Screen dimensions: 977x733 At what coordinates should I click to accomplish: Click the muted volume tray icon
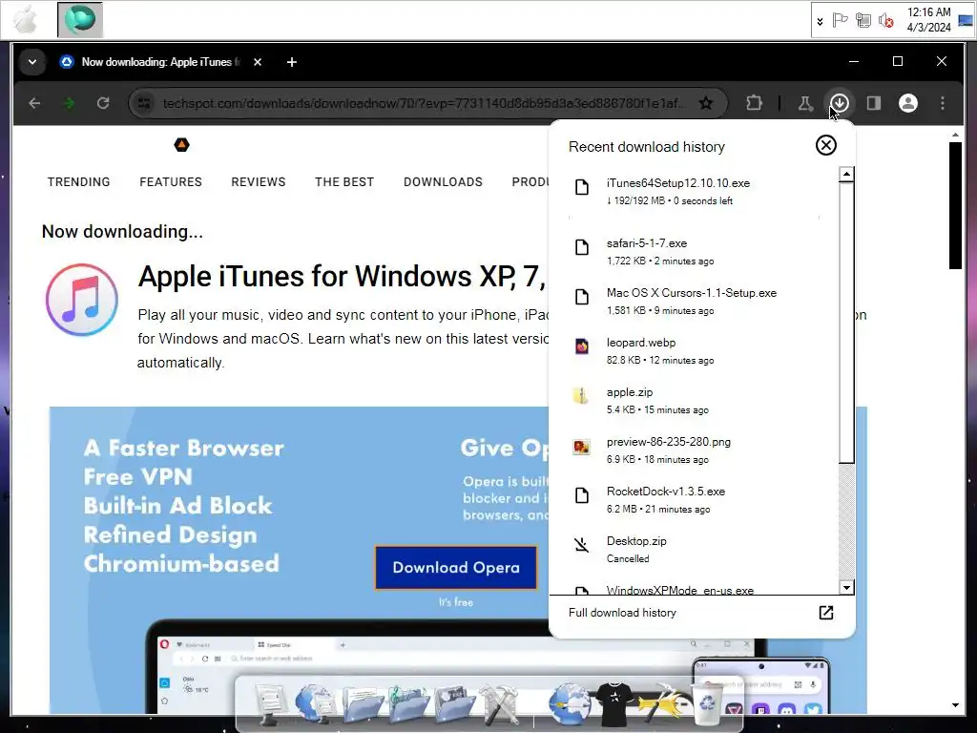[x=885, y=21]
